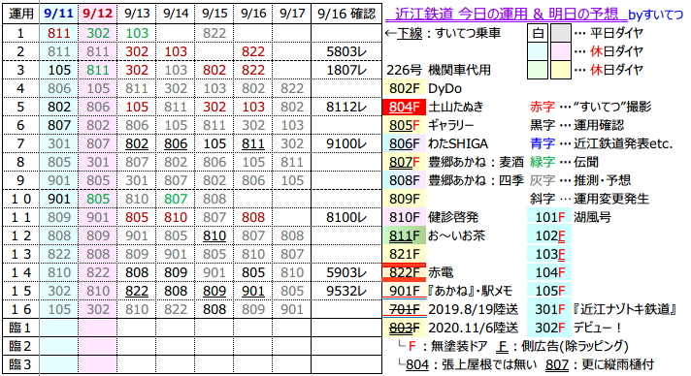Select the 臨1 row label
The image size is (691, 376).
point(20,328)
